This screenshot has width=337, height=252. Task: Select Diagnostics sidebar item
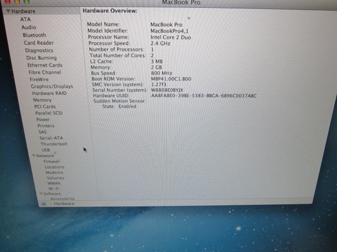click(x=39, y=50)
